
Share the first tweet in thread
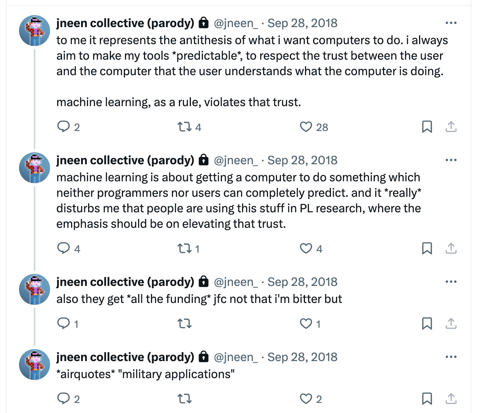[451, 127]
